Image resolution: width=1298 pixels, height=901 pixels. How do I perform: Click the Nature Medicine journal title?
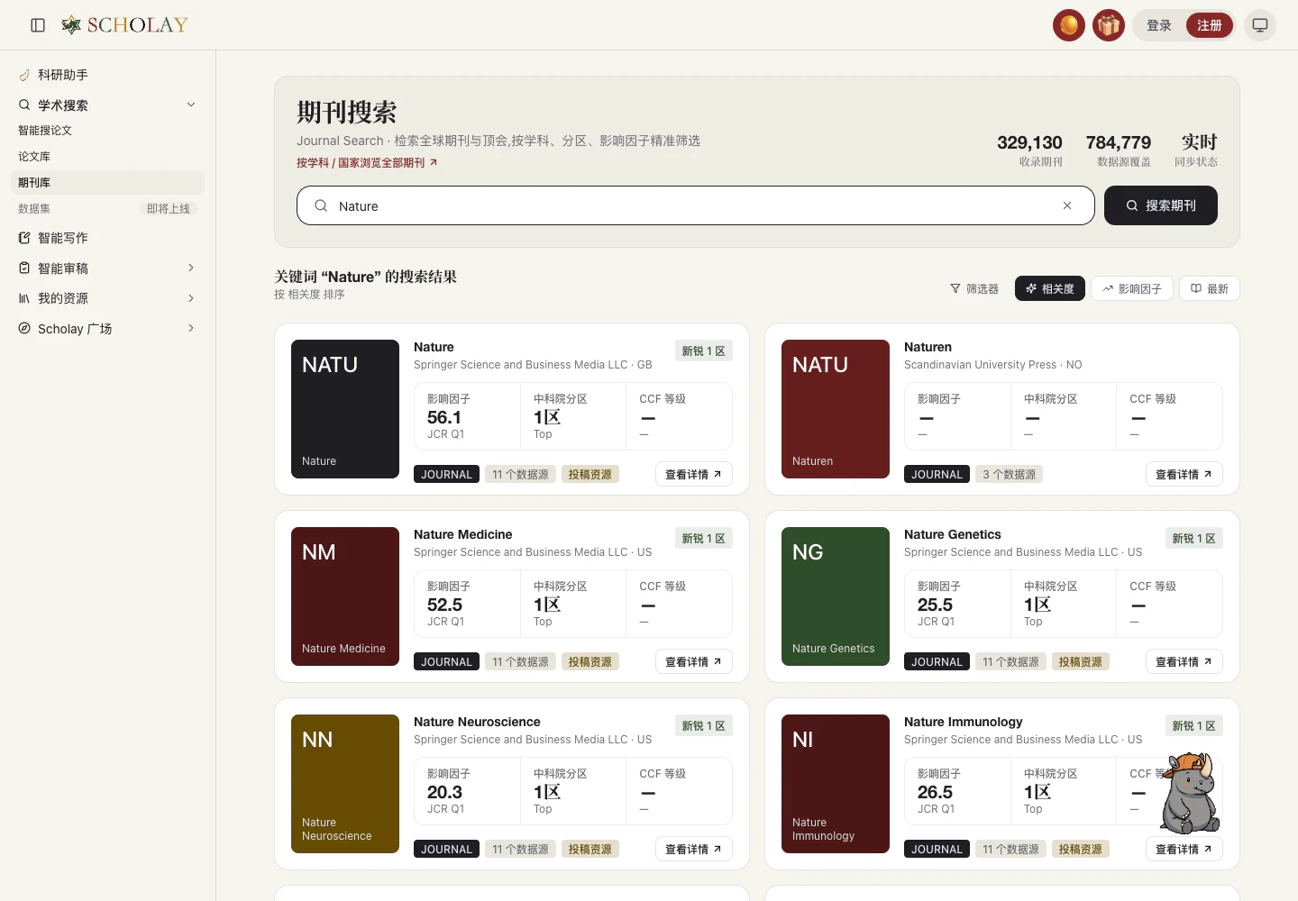coord(462,534)
